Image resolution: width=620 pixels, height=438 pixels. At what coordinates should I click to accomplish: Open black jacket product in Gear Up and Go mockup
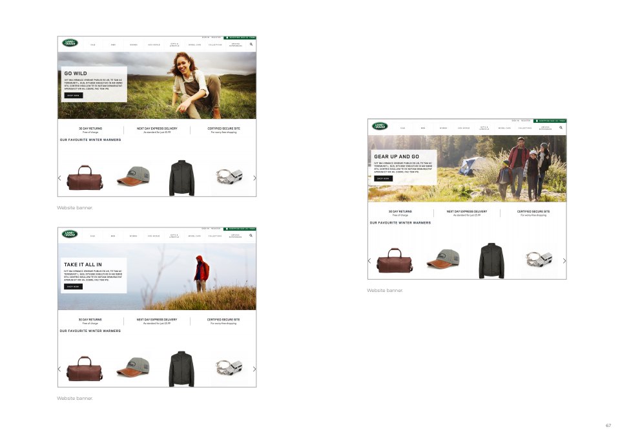point(491,261)
